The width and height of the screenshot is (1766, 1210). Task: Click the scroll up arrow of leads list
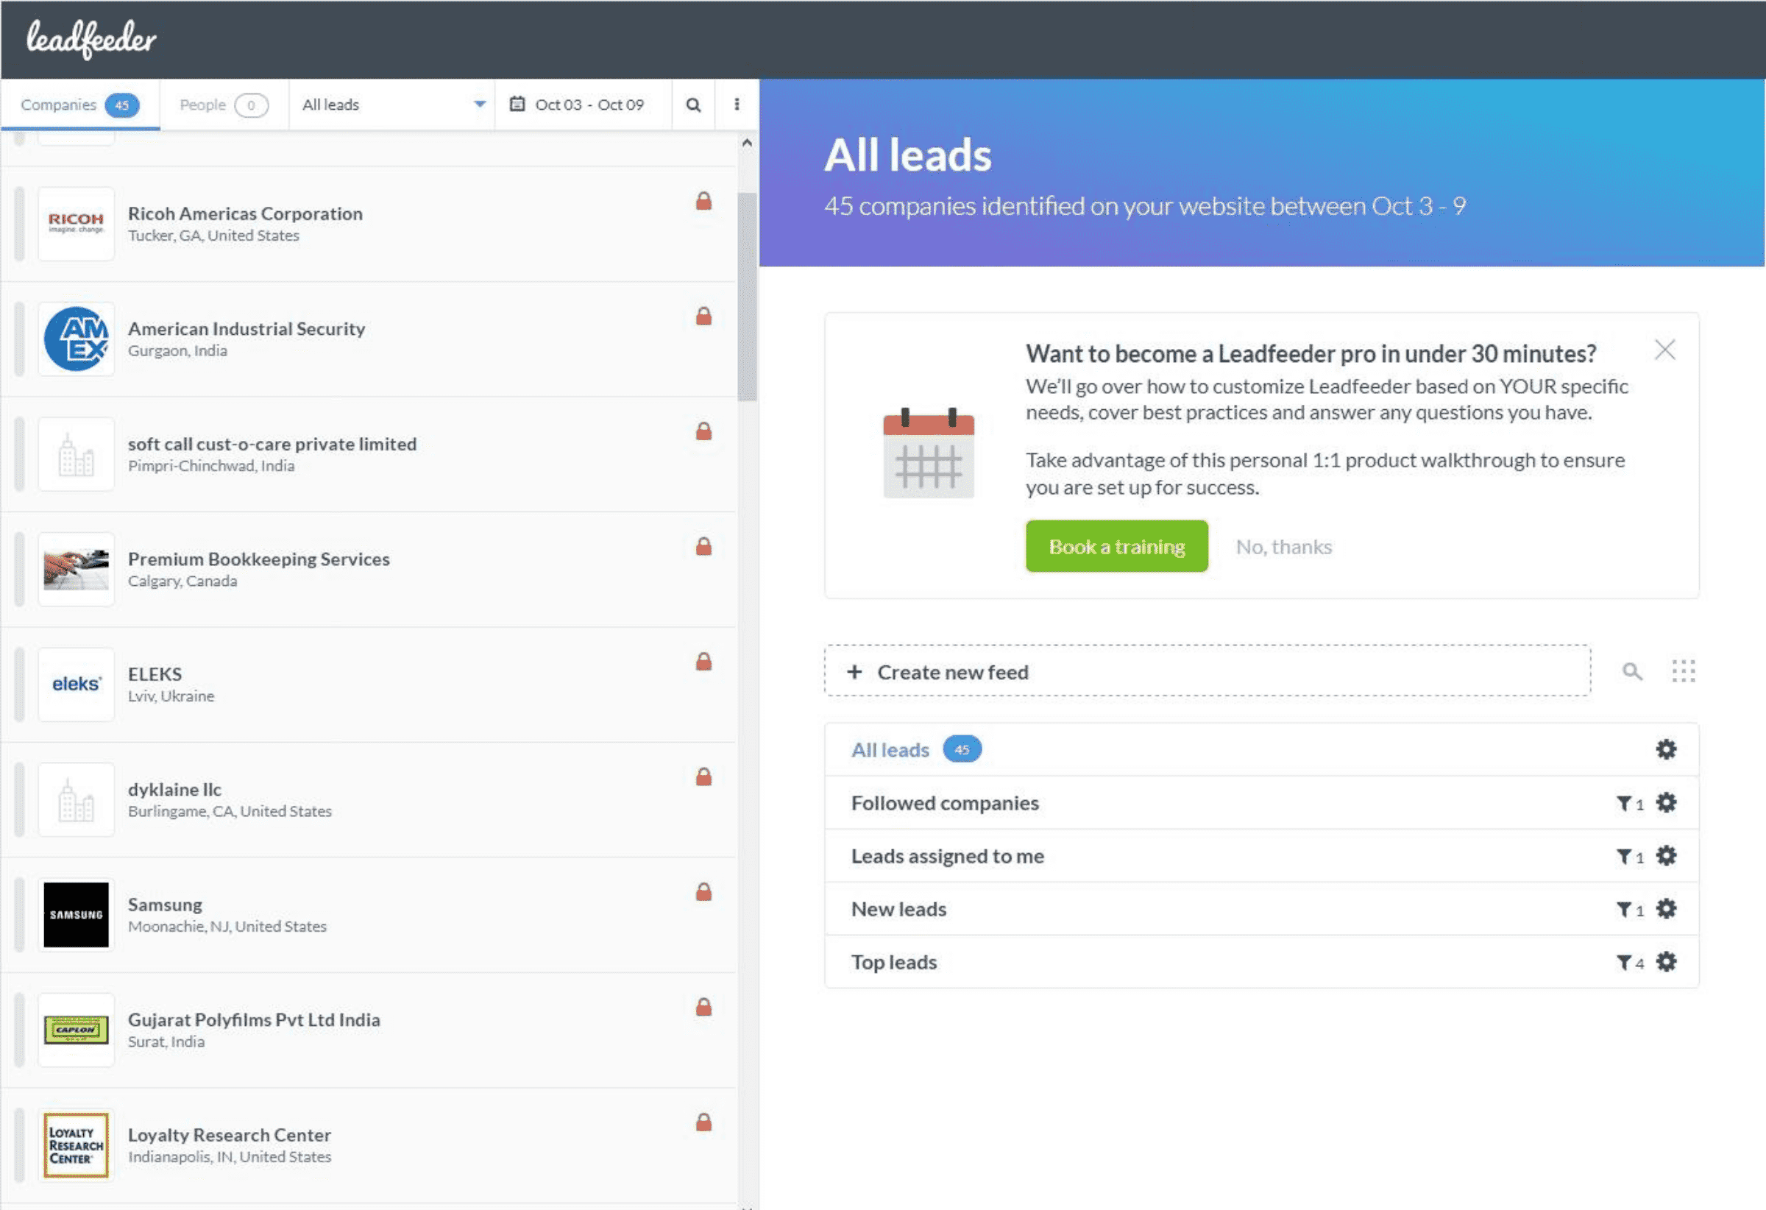tap(747, 143)
